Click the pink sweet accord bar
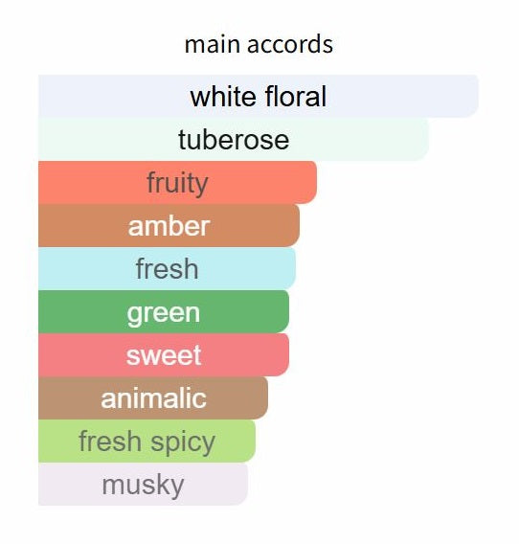Image resolution: width=519 pixels, height=544 pixels. click(x=164, y=354)
